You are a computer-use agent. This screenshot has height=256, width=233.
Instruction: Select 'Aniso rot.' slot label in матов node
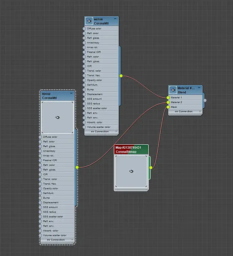[x=92, y=47]
